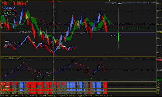Click the 1.5565 price axis value
The image size is (162, 97).
(159, 53)
